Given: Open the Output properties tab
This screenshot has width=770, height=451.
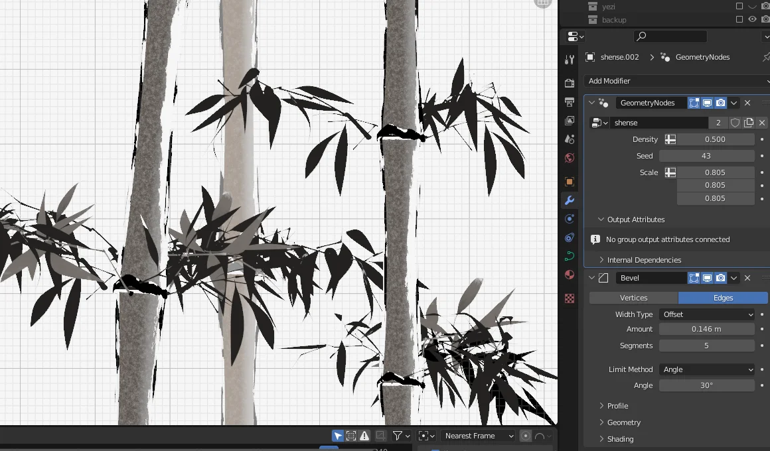Looking at the screenshot, I should click(x=569, y=101).
